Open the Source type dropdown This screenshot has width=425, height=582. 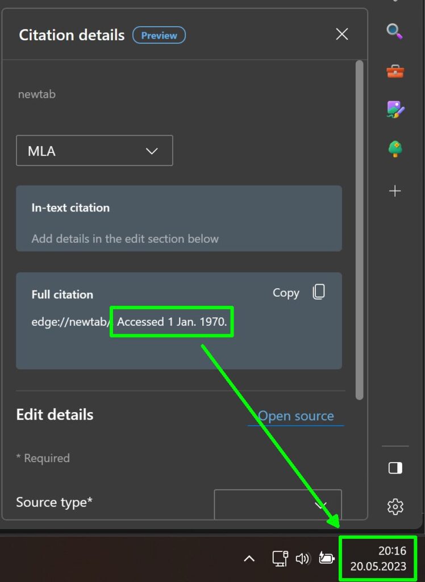click(278, 505)
